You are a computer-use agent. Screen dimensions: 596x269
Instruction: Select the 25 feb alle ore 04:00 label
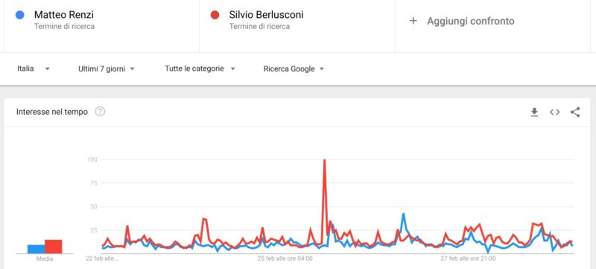[285, 259]
